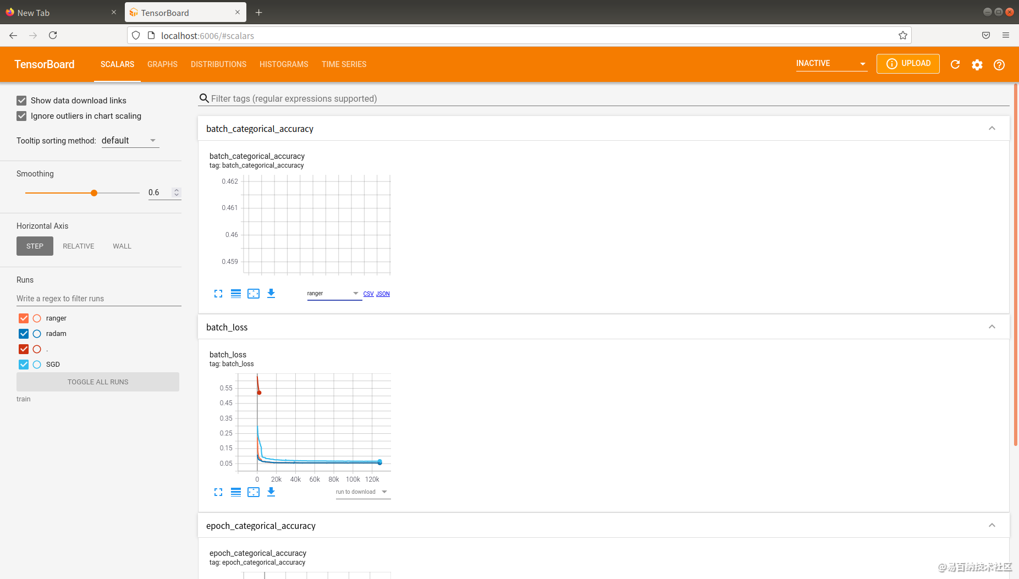Set horizontal axis to RELATIVE
Viewport: 1019px width, 579px height.
(79, 246)
